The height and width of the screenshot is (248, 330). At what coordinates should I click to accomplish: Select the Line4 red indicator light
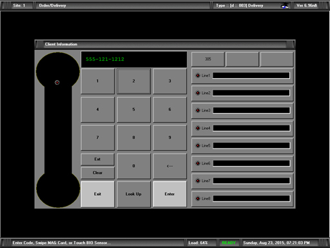pos(198,128)
